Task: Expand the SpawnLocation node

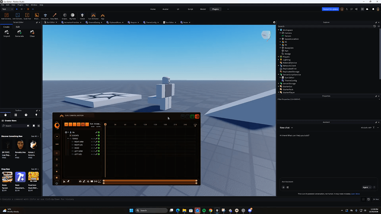Action: (x=280, y=39)
